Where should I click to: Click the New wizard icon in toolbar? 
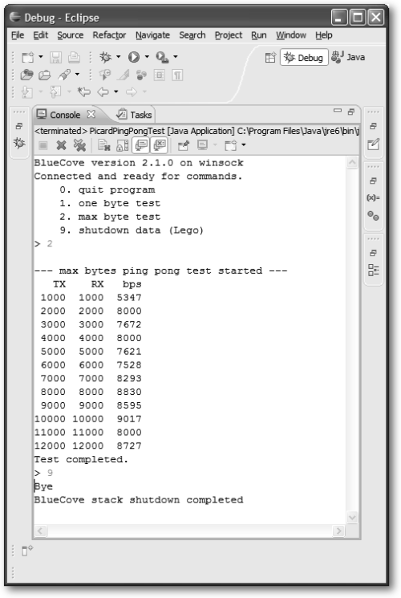(28, 57)
